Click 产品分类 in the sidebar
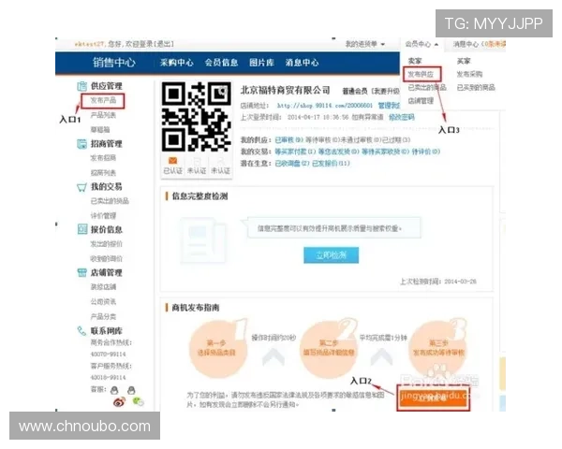The width and height of the screenshot is (562, 449). (103, 316)
